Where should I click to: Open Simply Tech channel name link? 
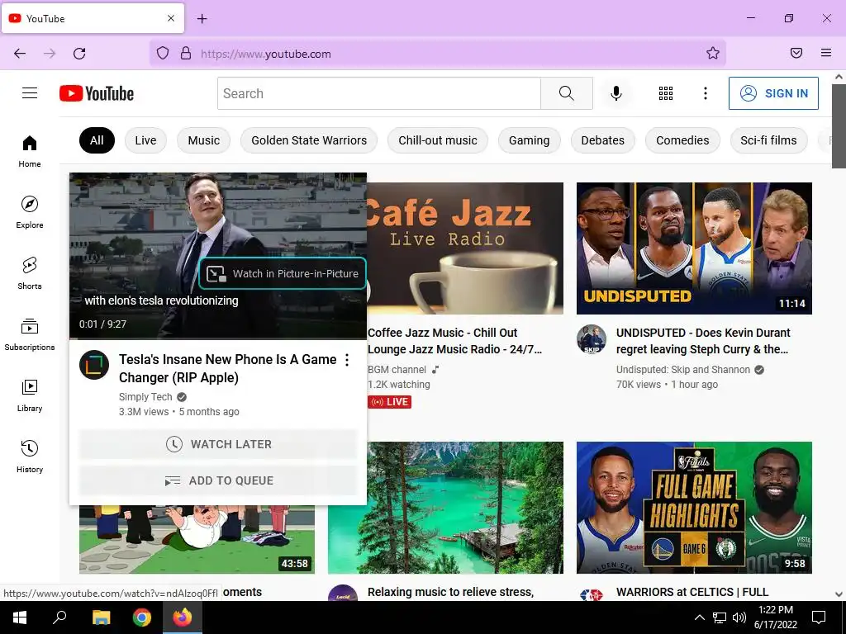[x=145, y=397]
